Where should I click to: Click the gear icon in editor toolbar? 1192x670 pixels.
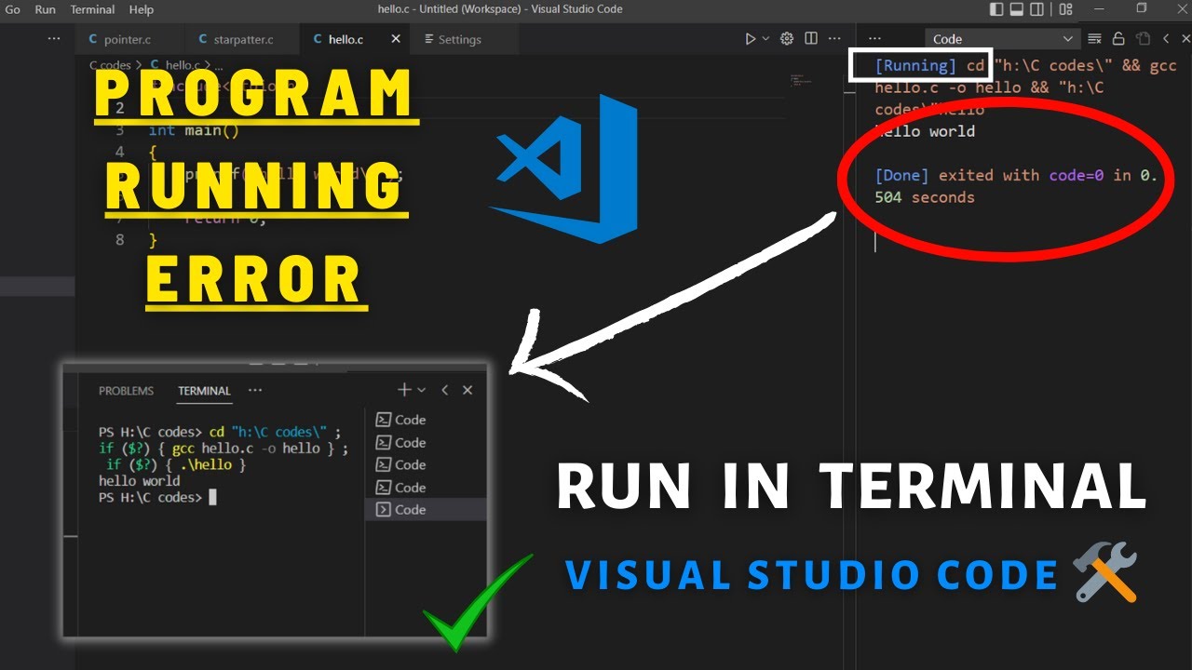click(x=787, y=39)
